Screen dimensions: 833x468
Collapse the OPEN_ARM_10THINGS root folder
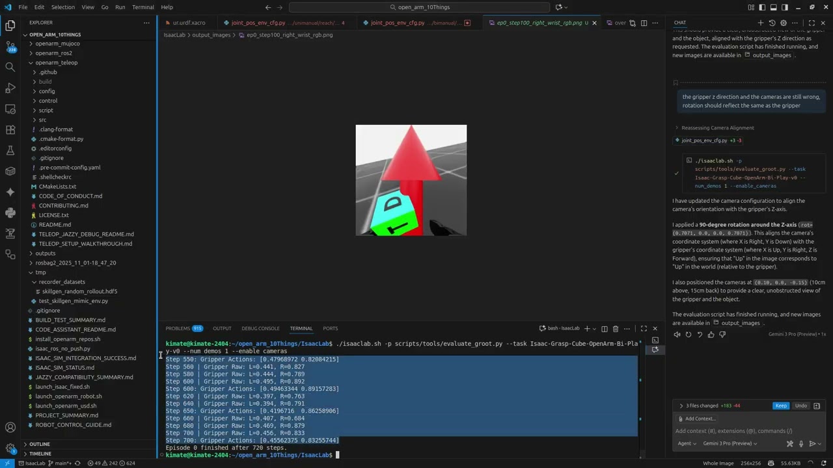(x=89, y=34)
